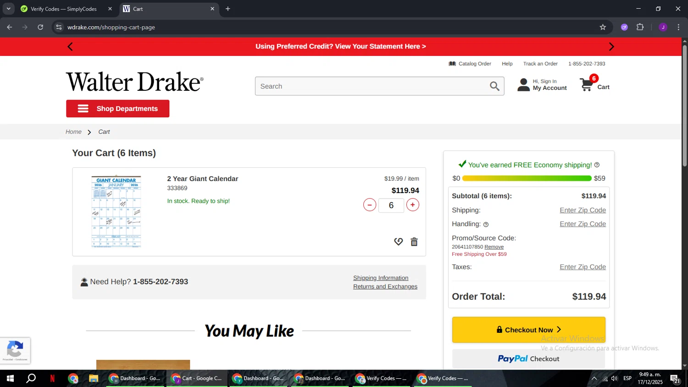
Task: Delete the calendar item via trash icon
Action: coord(414,242)
